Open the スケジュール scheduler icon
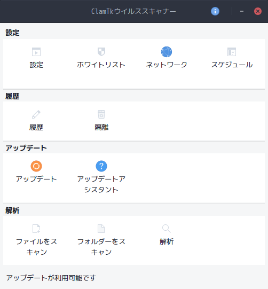The height and width of the screenshot is (289, 268). pyautogui.click(x=232, y=52)
